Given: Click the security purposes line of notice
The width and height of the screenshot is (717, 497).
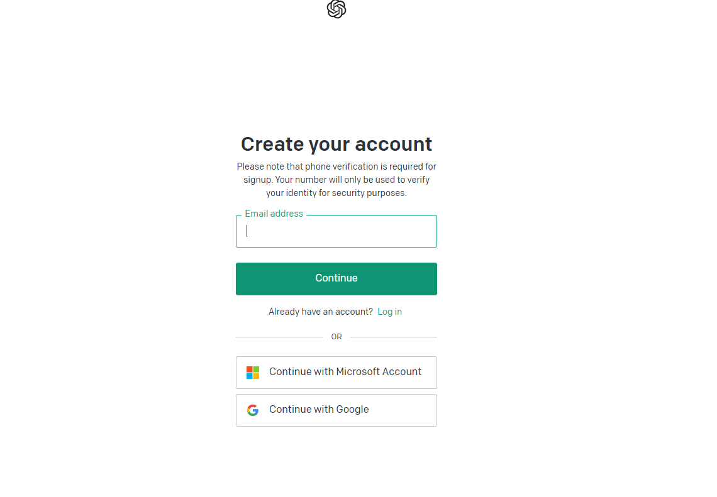Looking at the screenshot, I should coord(336,193).
